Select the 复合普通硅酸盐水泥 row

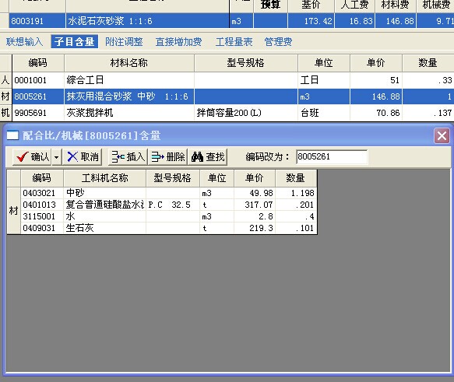169,205
